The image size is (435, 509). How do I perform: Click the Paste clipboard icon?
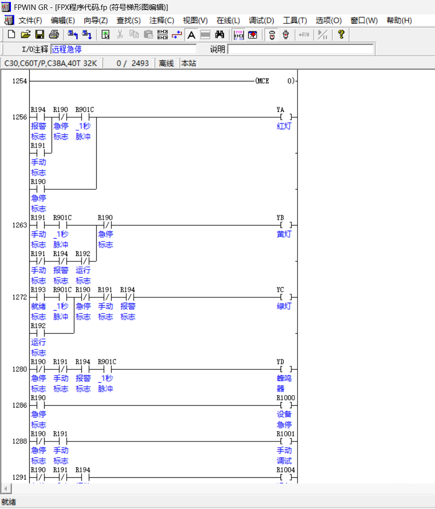tap(148, 34)
